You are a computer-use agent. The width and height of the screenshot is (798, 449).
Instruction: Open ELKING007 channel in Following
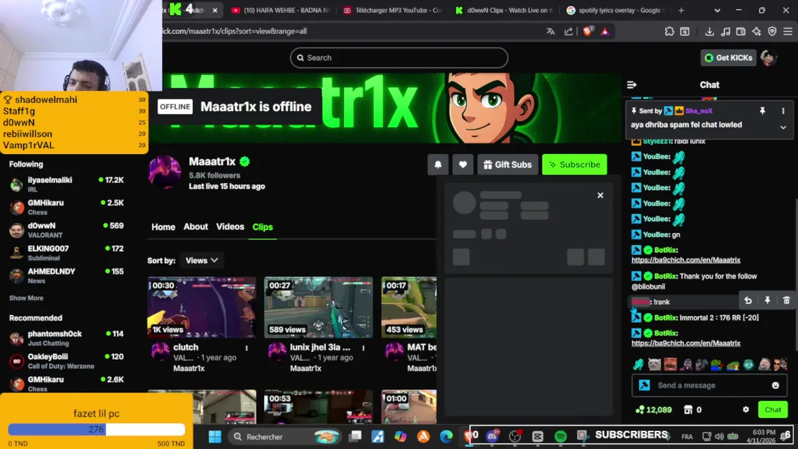[x=66, y=253]
